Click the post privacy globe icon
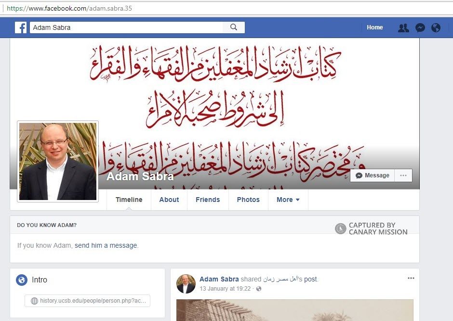 click(259, 289)
